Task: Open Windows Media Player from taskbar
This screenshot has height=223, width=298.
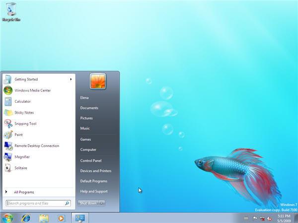Action: coord(61,218)
